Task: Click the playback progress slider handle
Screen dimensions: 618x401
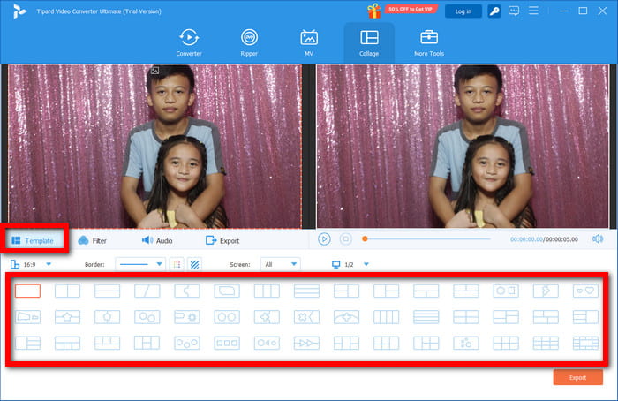Action: 365,238
